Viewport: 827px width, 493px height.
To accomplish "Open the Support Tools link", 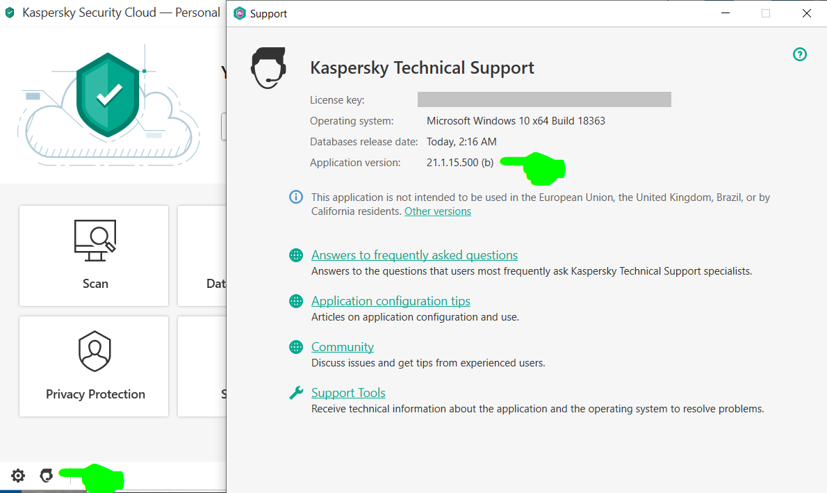I will click(x=348, y=393).
